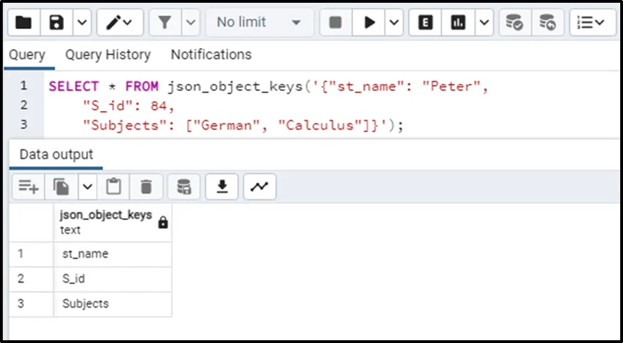
Task: Click the Paste clipboard icon in results toolbar
Action: point(113,186)
